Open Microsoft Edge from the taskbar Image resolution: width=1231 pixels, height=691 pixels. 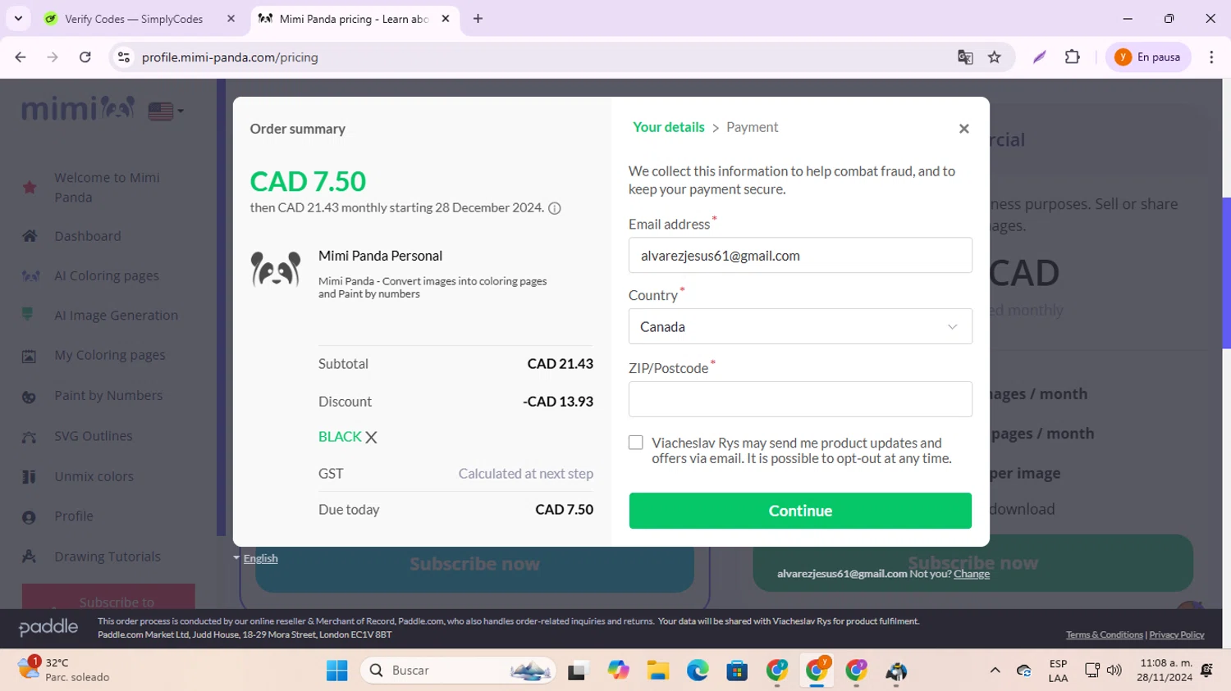coord(698,671)
